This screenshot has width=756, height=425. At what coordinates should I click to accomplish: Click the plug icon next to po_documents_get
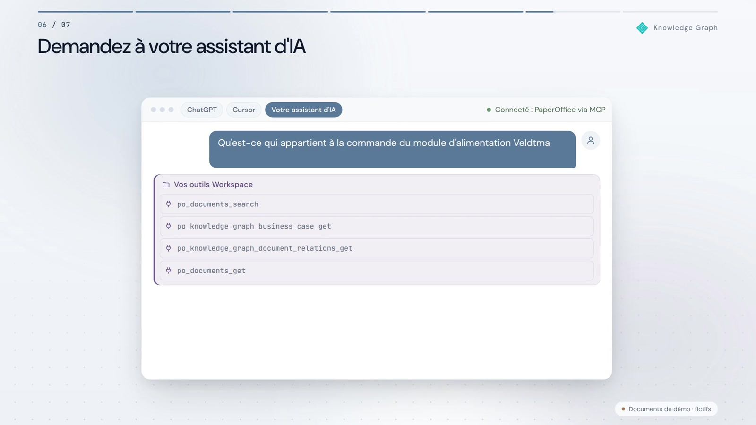(169, 271)
